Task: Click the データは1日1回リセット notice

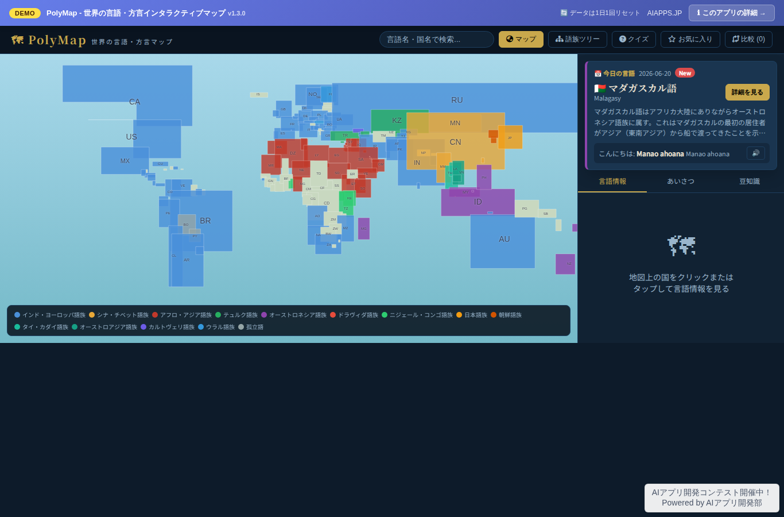Action: [600, 13]
